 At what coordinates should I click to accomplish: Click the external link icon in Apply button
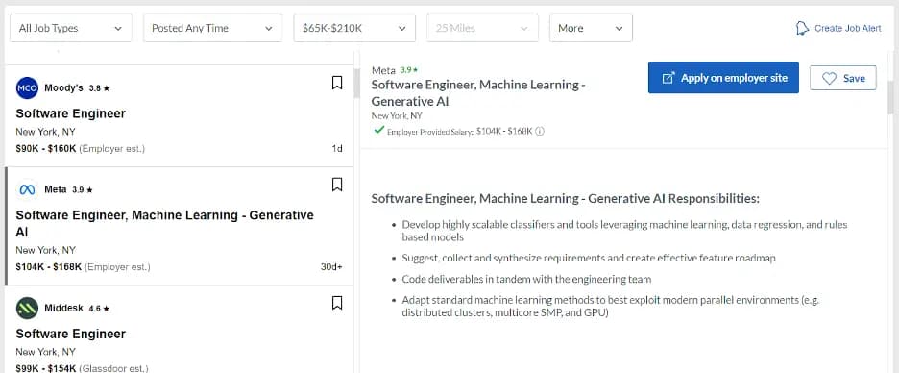pos(668,78)
